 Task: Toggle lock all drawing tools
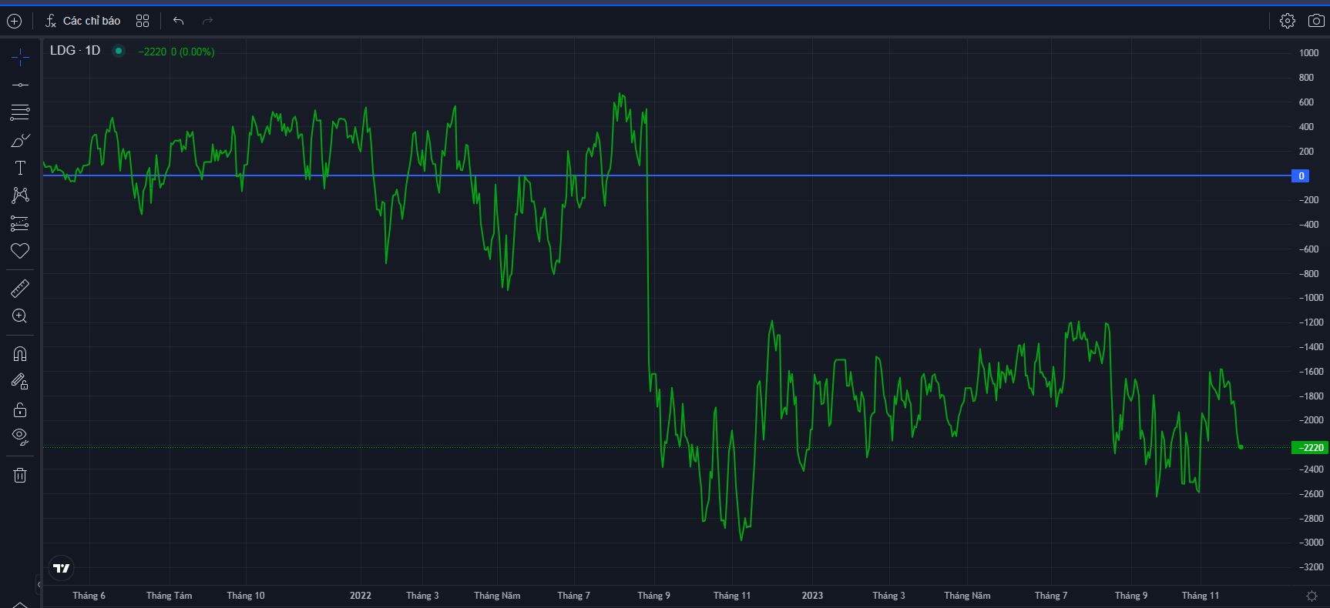[x=20, y=409]
